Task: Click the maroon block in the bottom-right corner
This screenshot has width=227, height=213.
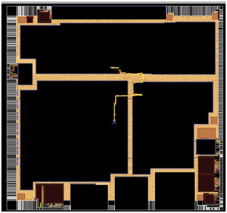Action: coord(209,199)
